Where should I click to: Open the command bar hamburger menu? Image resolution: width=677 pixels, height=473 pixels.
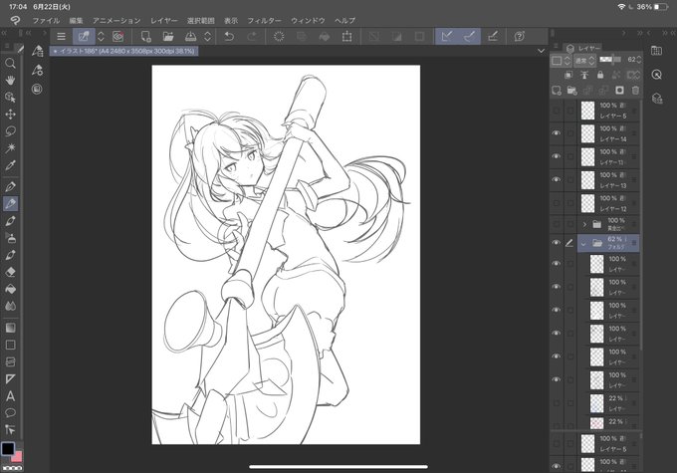click(x=62, y=36)
